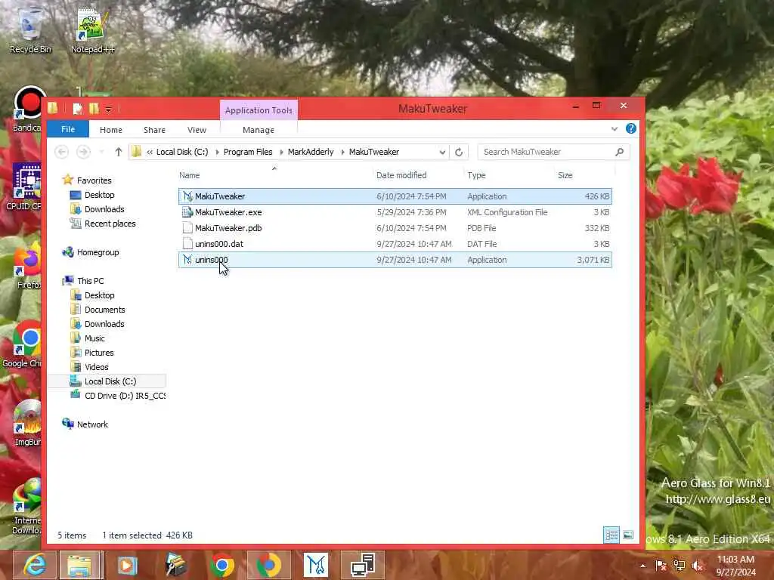This screenshot has width=774, height=580.
Task: Open Explorer Help question mark
Action: point(631,128)
